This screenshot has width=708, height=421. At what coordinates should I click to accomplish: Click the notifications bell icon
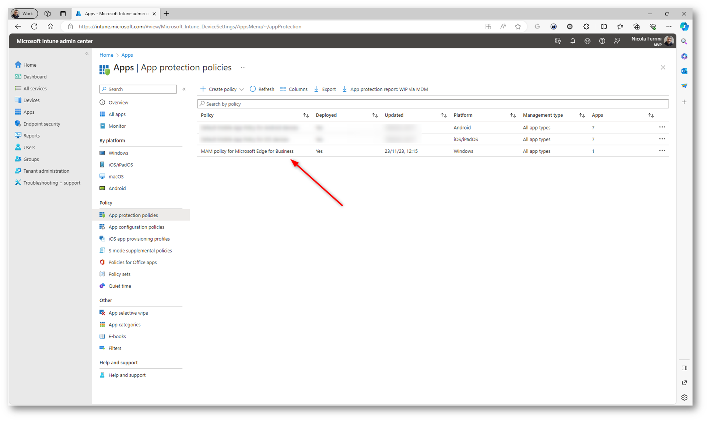tap(572, 41)
